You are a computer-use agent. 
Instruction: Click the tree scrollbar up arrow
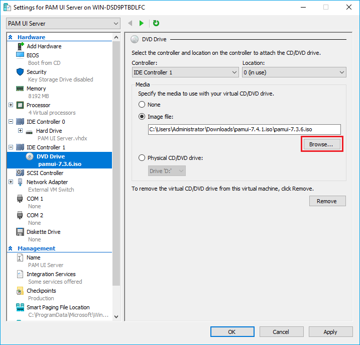(116, 37)
